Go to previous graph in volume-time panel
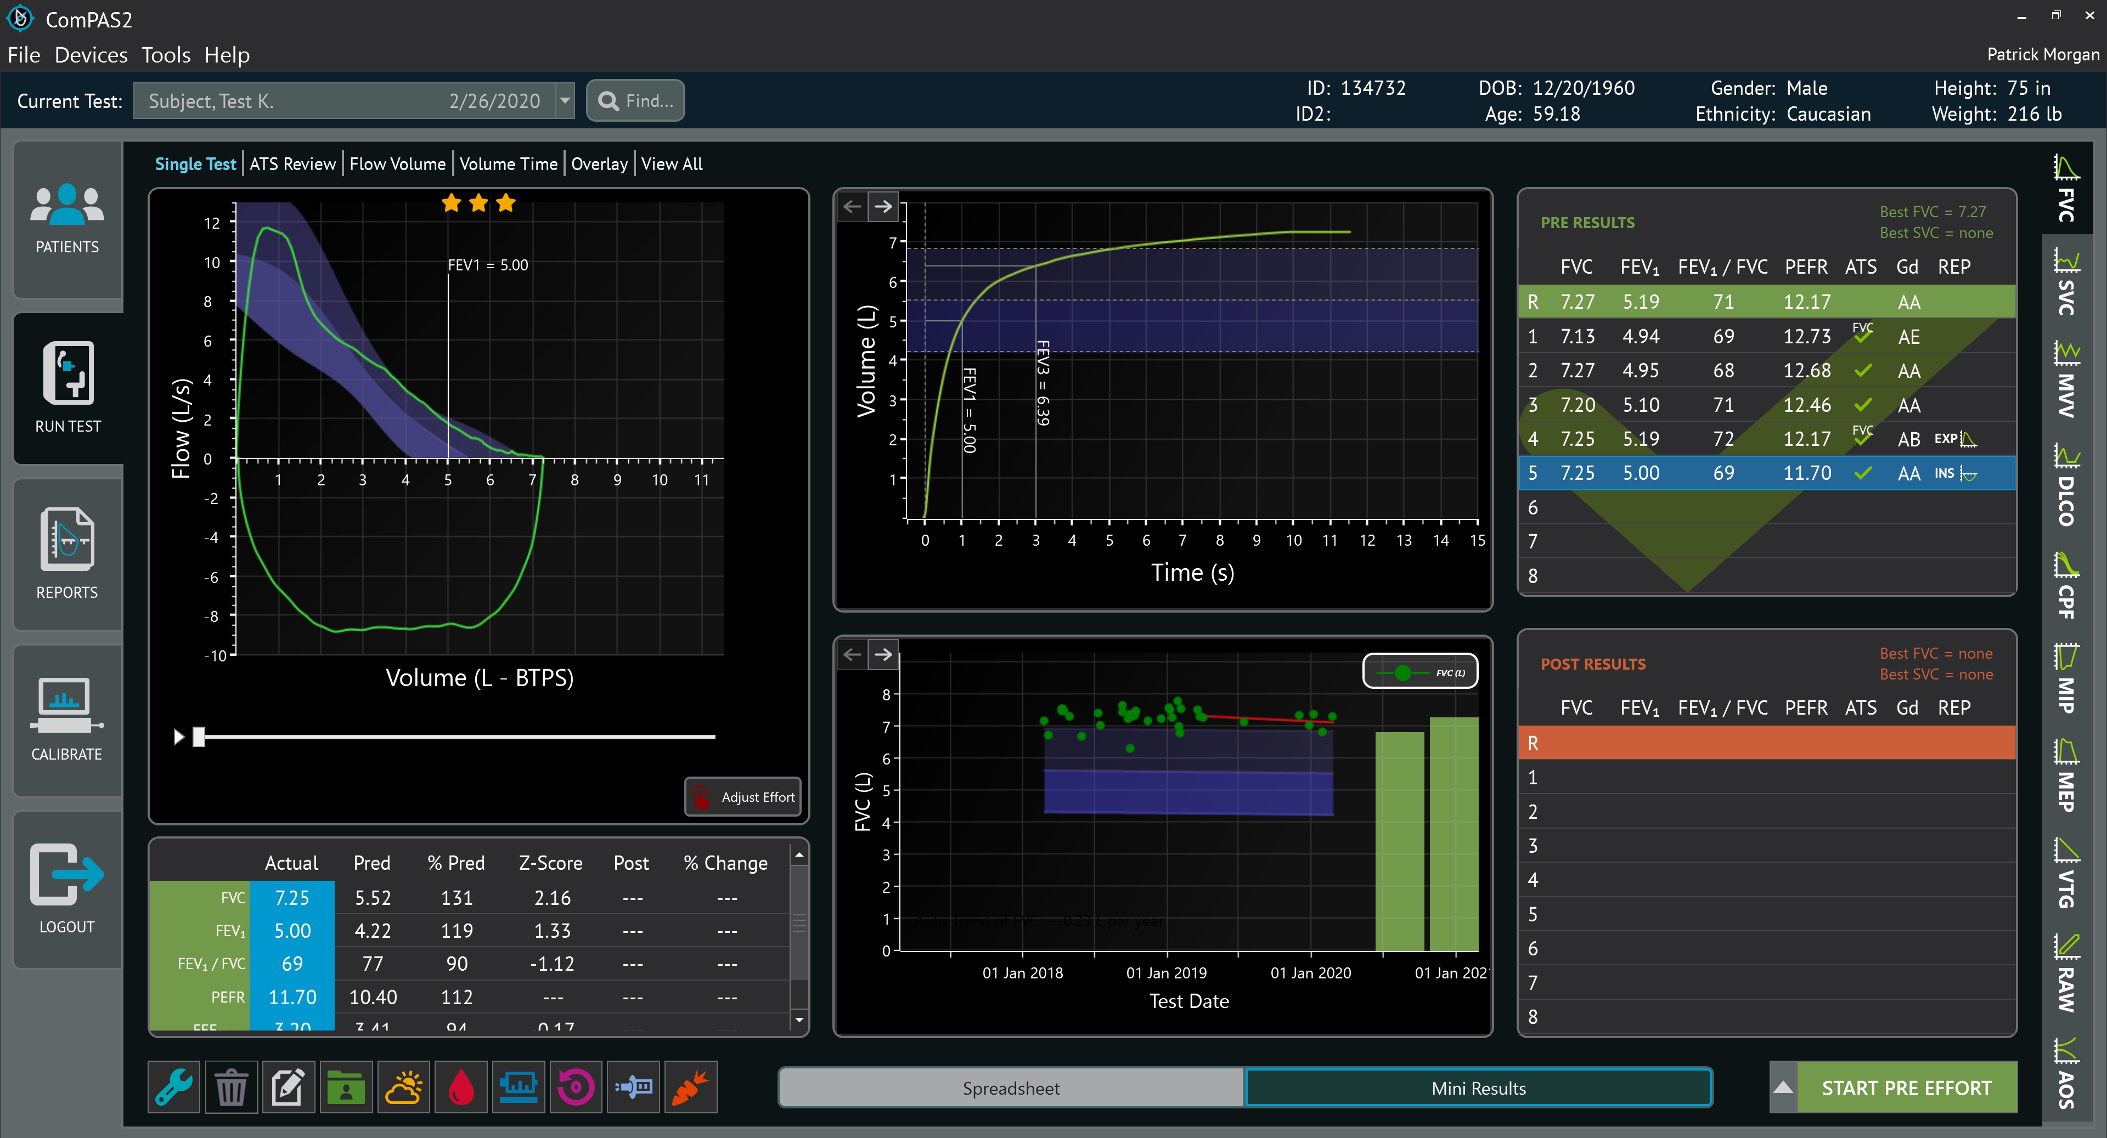 pos(852,206)
